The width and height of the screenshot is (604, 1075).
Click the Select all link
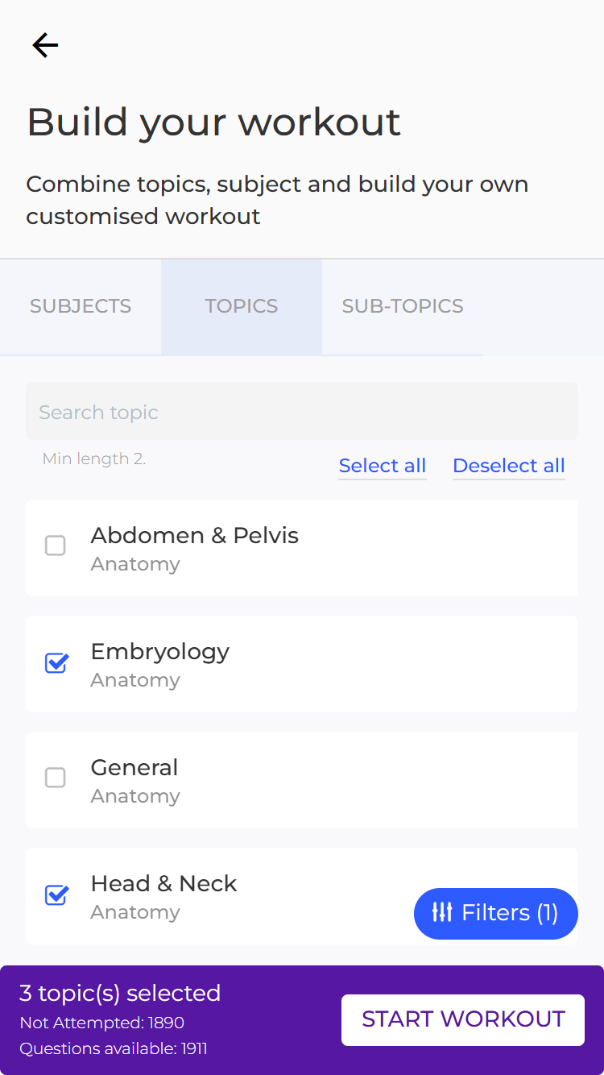pyautogui.click(x=383, y=466)
